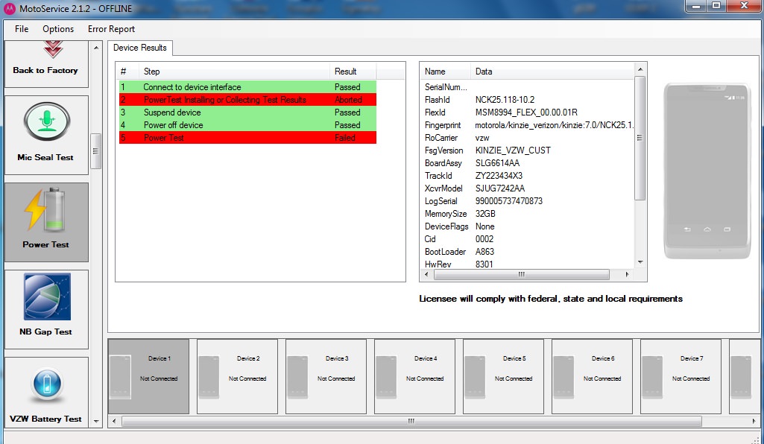Click device slots scroll right arrow
764x444 pixels.
point(755,421)
